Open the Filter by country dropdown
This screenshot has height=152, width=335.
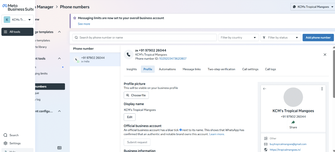239,38
